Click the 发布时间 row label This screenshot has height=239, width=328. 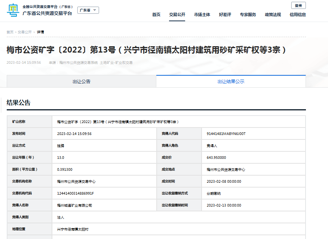point(19,133)
